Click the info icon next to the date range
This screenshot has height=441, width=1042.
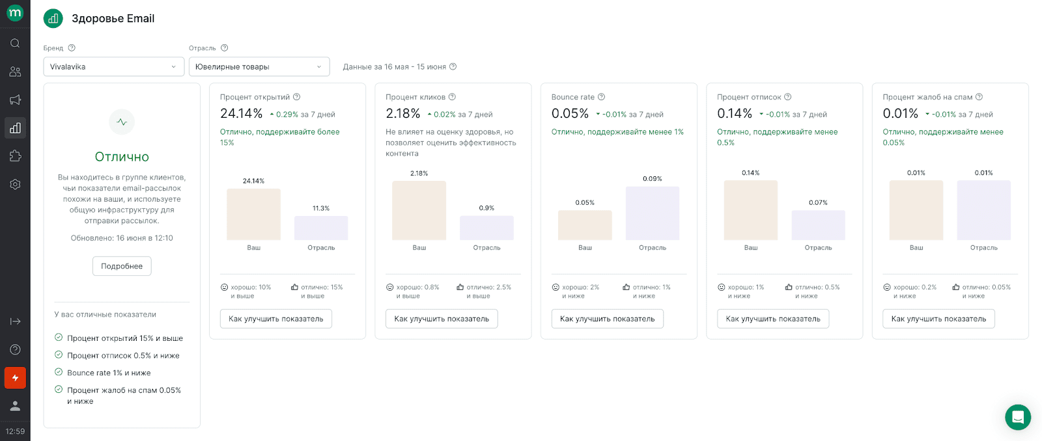coord(453,66)
